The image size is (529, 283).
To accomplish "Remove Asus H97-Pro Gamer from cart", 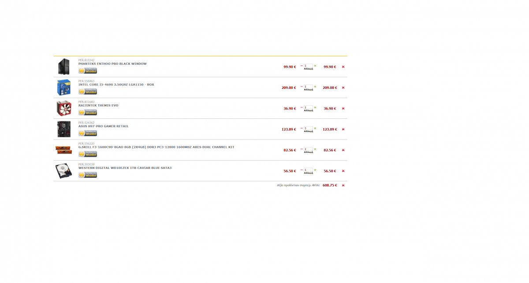I will pos(343,129).
